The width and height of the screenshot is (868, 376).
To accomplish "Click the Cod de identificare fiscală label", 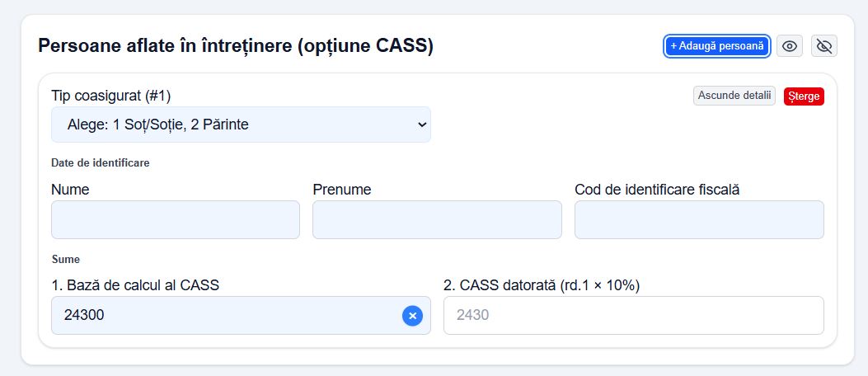I will pos(657,190).
